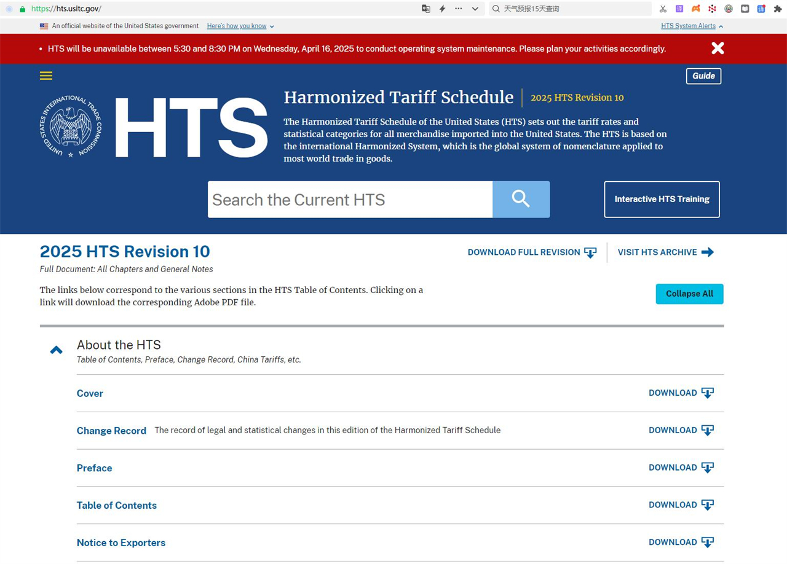
Task: Open the three-dots menu in address bar
Action: [459, 9]
